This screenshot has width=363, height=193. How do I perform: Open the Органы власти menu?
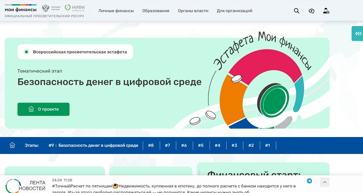coord(193,11)
